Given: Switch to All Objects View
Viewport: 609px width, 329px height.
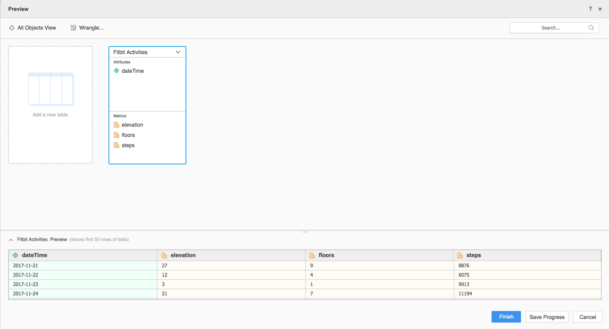Looking at the screenshot, I should 33,28.
